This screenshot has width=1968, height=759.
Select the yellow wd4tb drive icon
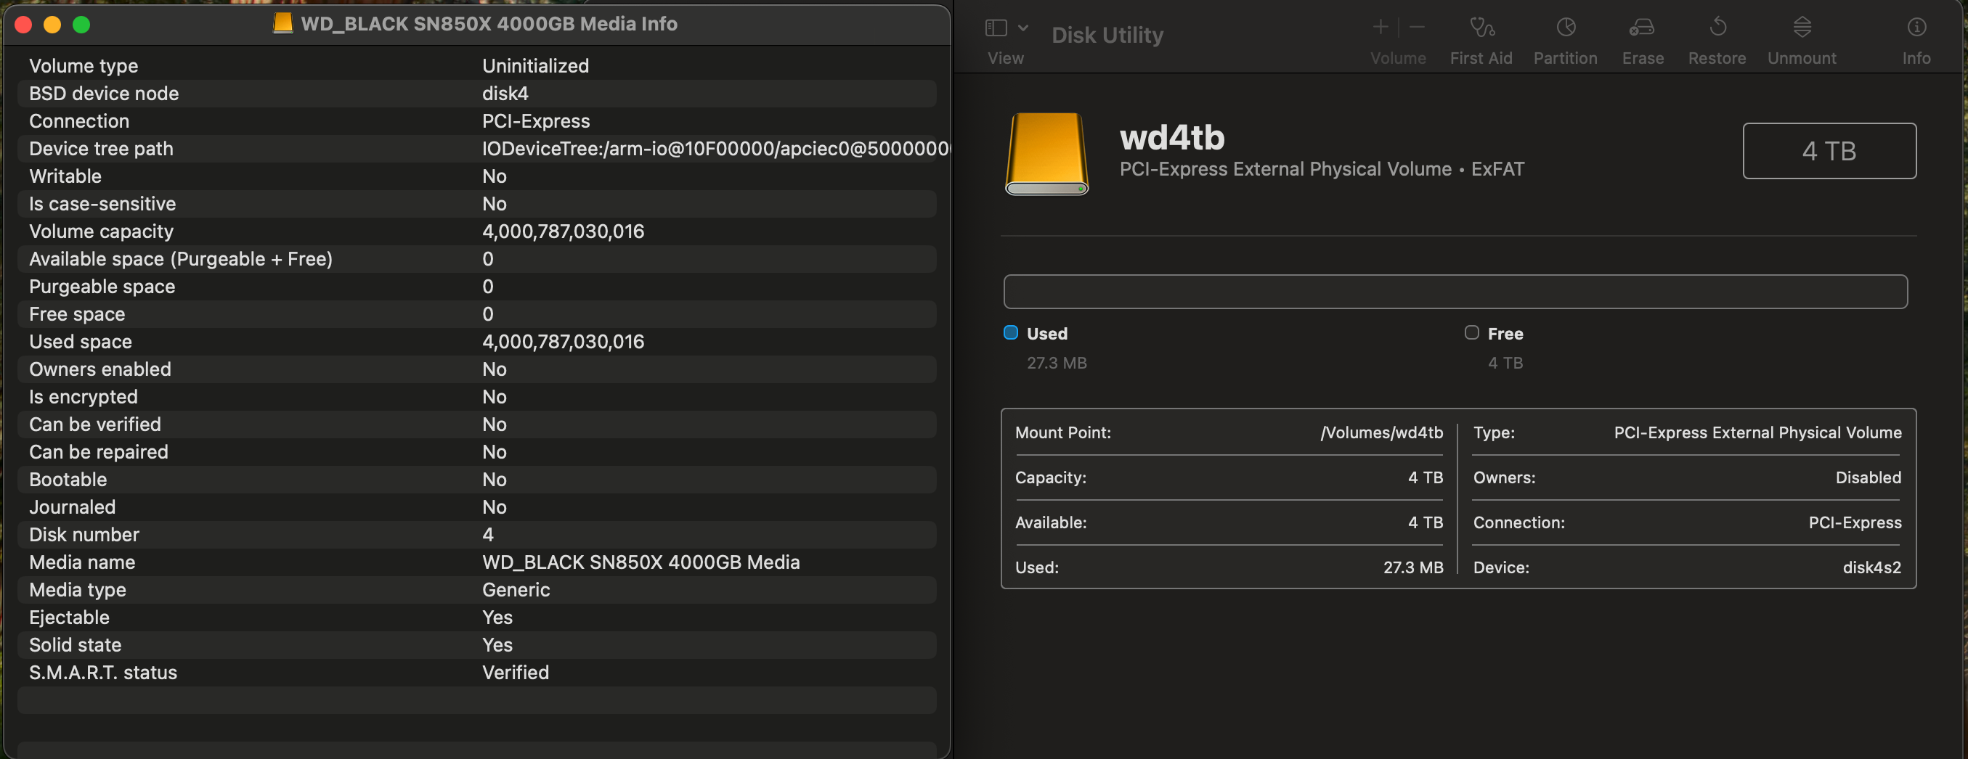pyautogui.click(x=1046, y=154)
